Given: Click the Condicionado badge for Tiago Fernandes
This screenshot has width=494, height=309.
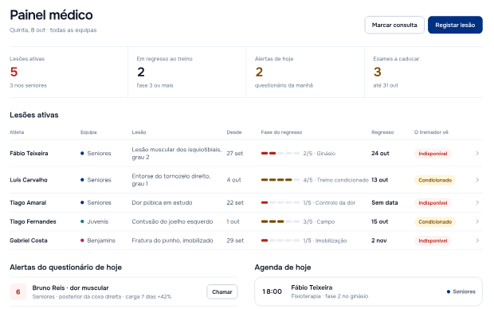Looking at the screenshot, I should click(435, 221).
